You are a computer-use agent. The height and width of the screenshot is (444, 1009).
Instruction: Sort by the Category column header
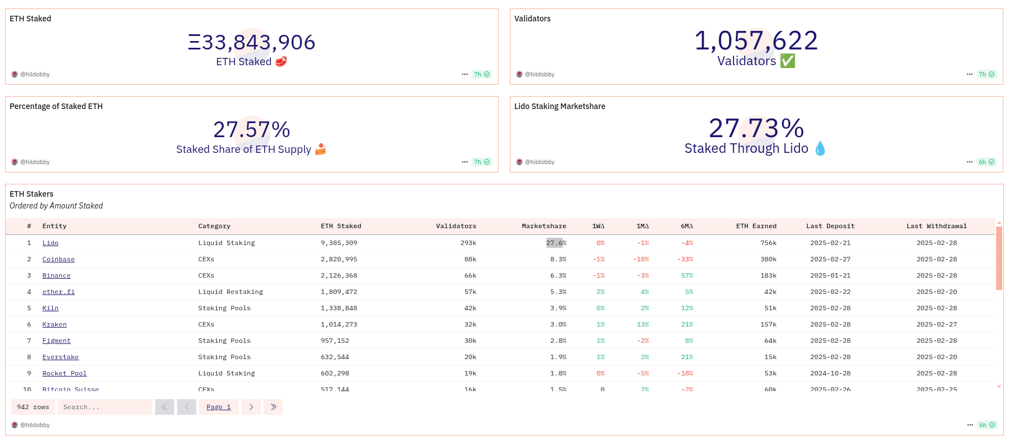tap(214, 226)
